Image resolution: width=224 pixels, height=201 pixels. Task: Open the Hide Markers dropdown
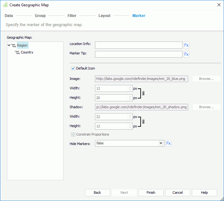(x=161, y=143)
